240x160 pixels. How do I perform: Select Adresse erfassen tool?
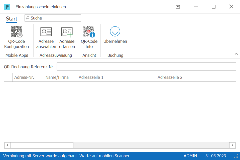tap(67, 37)
